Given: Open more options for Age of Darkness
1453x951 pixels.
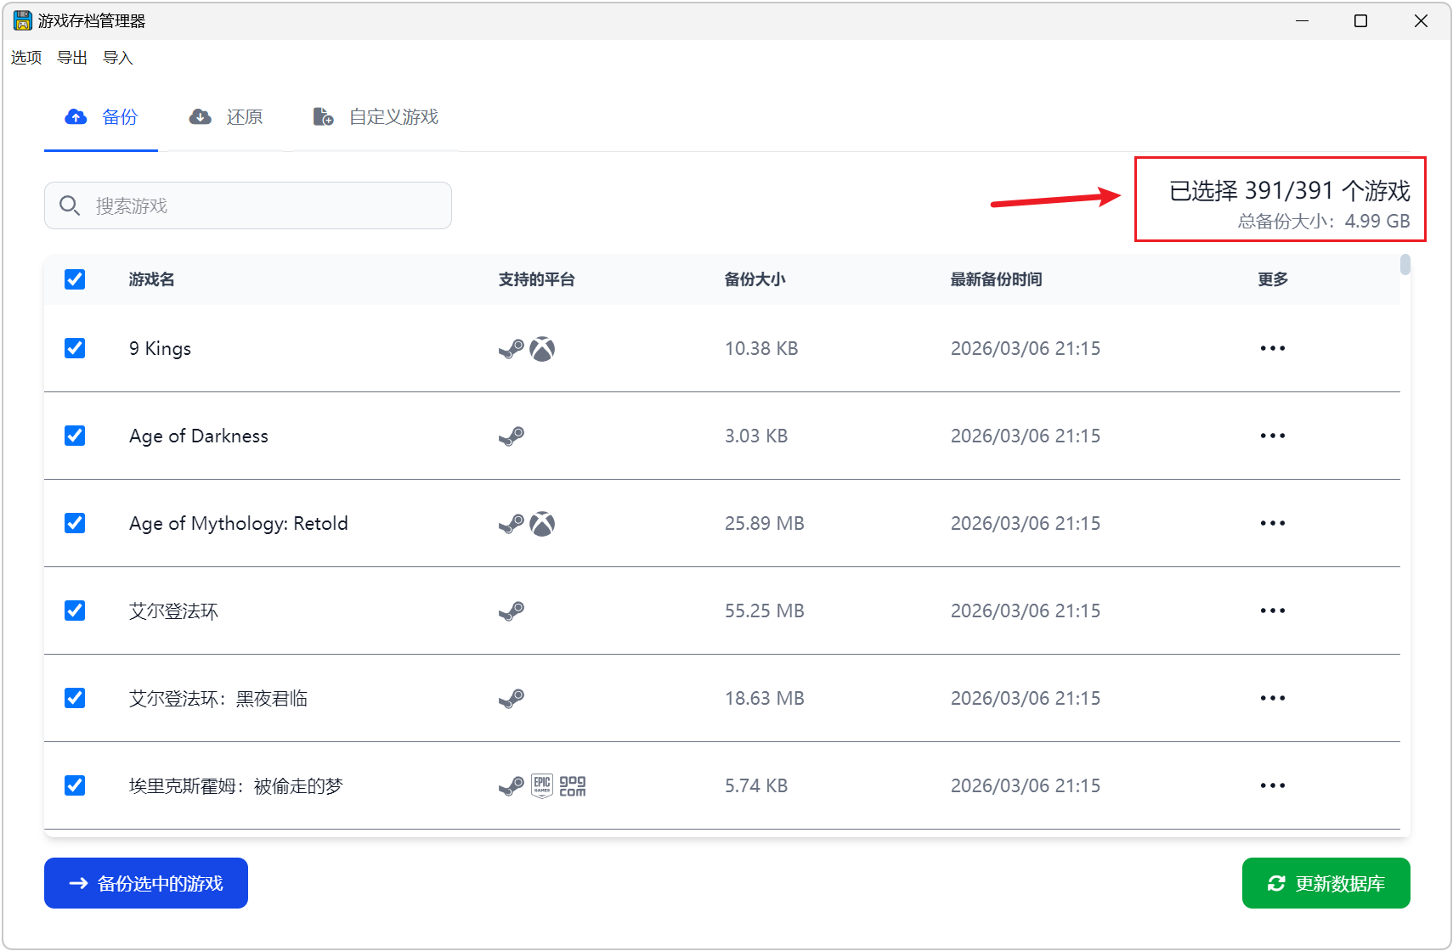Looking at the screenshot, I should (1273, 436).
